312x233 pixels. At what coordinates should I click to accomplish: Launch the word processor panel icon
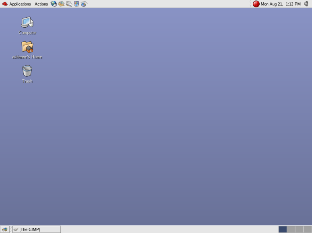coord(69,4)
